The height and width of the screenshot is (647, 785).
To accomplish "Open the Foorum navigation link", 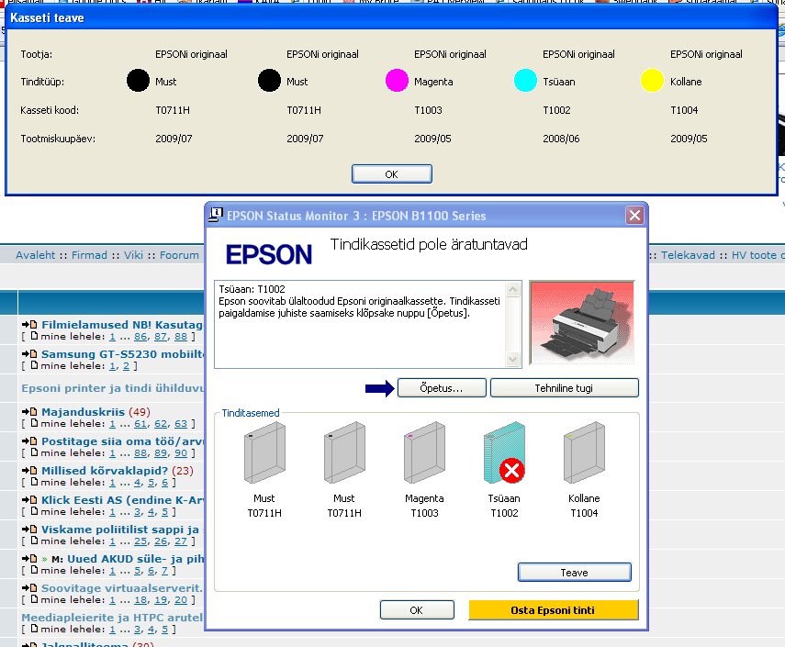I will [x=179, y=255].
